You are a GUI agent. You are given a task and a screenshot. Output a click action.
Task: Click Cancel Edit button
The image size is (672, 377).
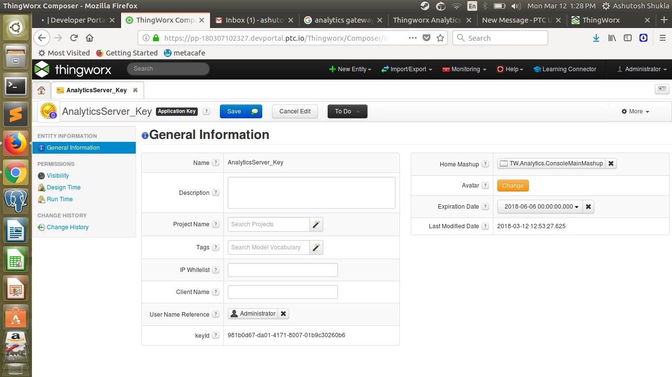point(295,111)
